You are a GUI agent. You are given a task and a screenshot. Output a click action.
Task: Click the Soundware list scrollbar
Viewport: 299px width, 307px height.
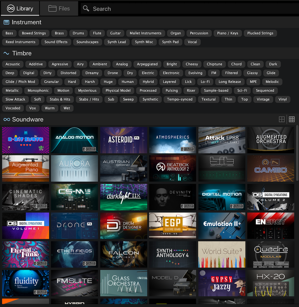[297, 153]
